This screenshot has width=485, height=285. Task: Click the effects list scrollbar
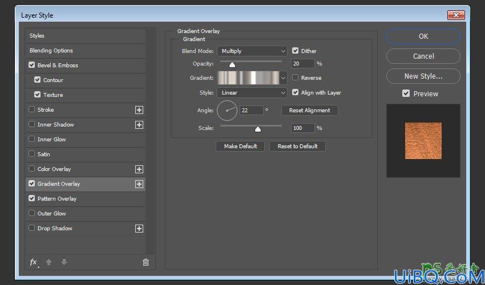tap(150, 141)
